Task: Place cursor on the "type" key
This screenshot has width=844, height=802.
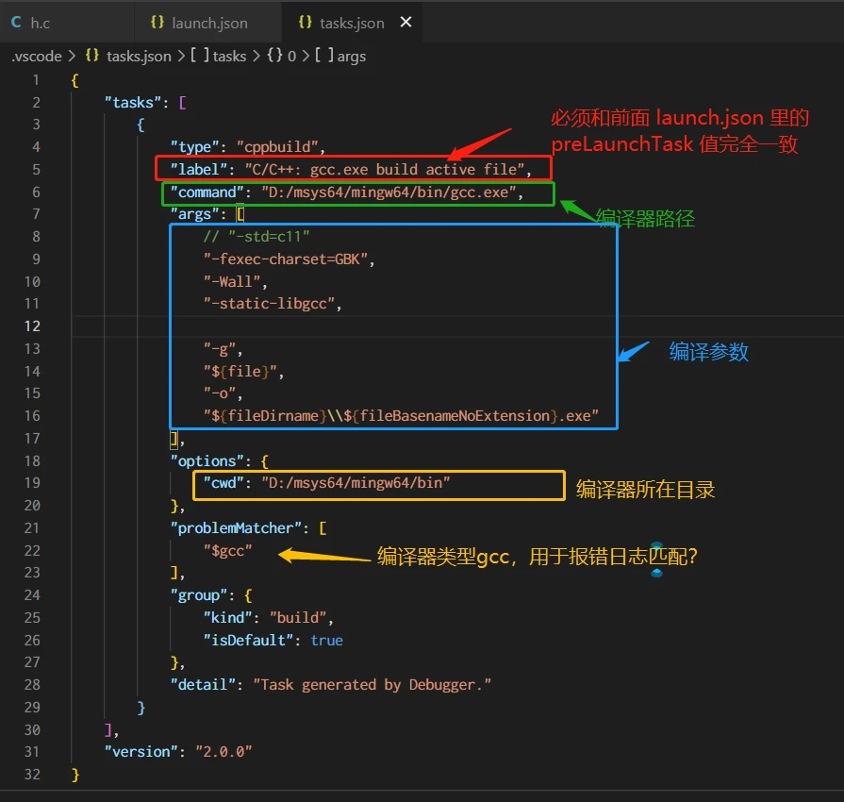Action: pyautogui.click(x=195, y=147)
